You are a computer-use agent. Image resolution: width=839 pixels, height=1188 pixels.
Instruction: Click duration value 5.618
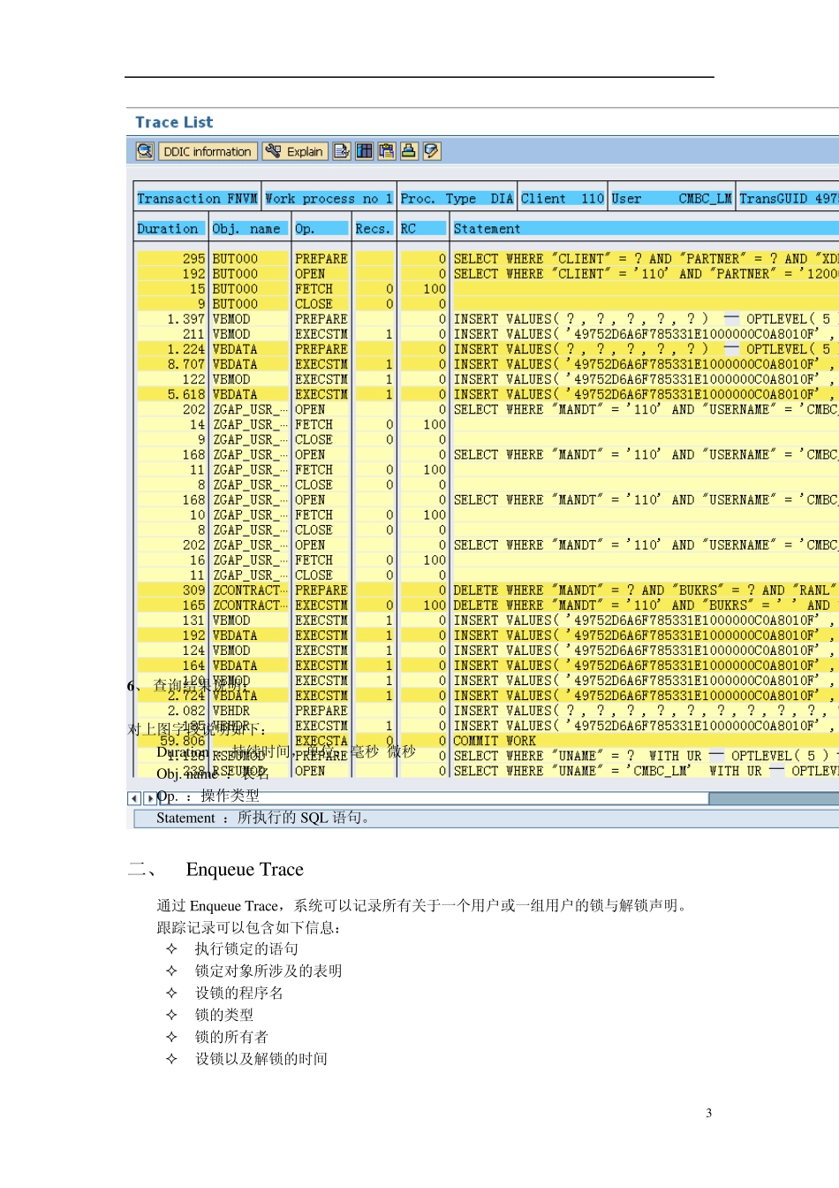(x=186, y=394)
